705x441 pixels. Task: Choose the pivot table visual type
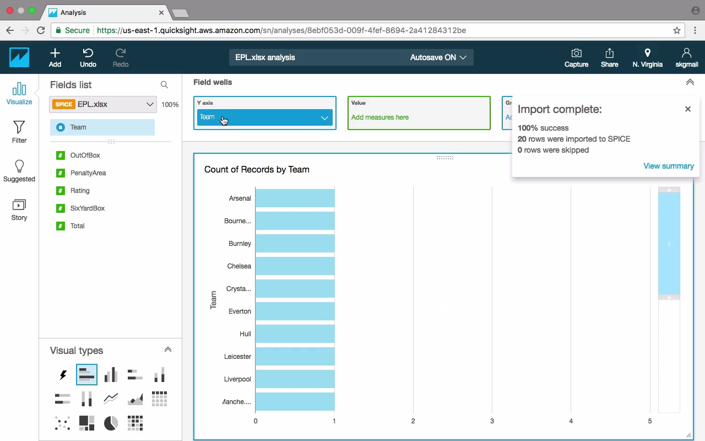pos(159,399)
